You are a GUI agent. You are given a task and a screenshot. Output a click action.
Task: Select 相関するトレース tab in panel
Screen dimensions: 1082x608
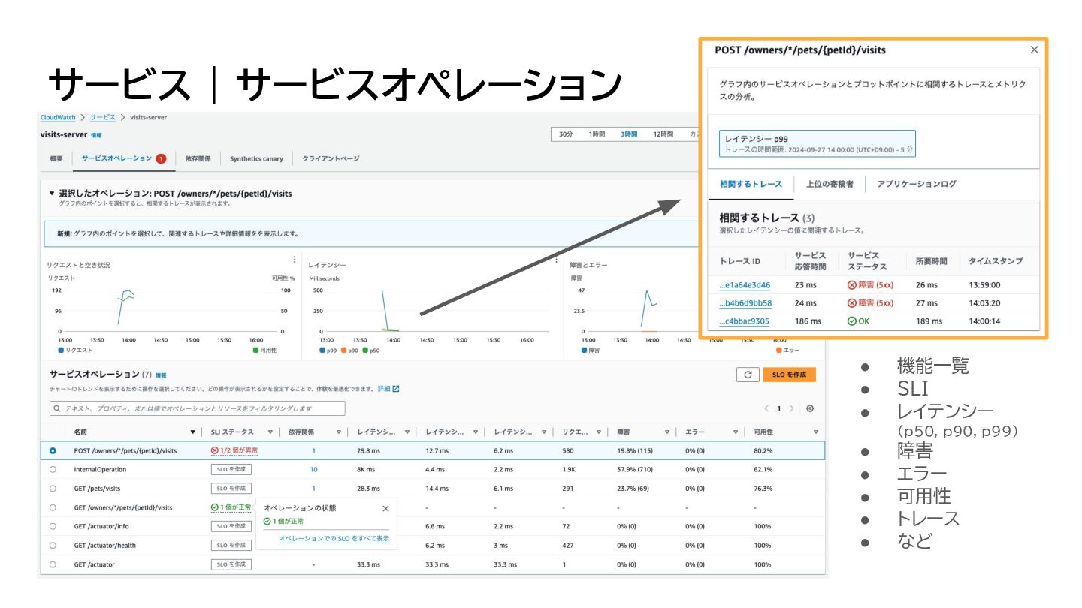[751, 184]
